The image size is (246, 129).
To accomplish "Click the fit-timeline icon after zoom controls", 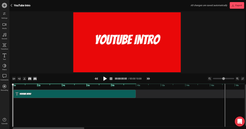I will (x=243, y=79).
